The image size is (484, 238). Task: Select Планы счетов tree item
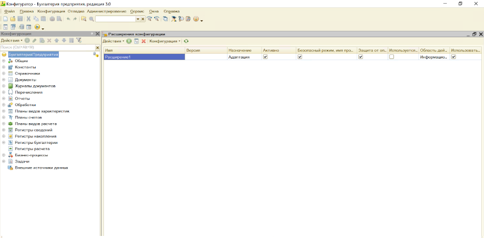(x=28, y=117)
